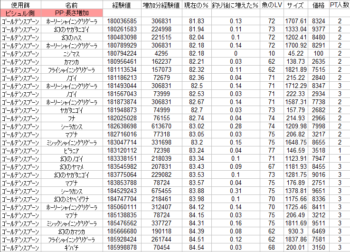Click the 使用餌 column header
Viewport: 350px width, 252px height.
(20, 5)
